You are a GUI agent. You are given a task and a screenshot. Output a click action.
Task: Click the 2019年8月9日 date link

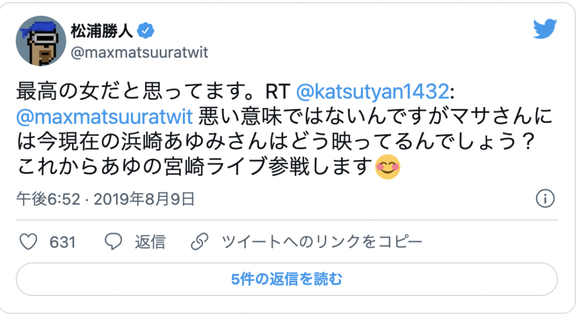(x=144, y=199)
